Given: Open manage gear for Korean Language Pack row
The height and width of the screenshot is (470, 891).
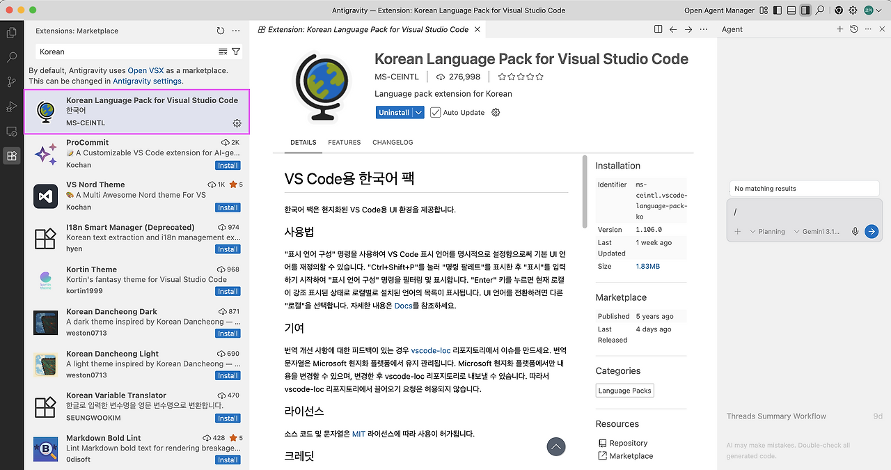Looking at the screenshot, I should tap(237, 123).
